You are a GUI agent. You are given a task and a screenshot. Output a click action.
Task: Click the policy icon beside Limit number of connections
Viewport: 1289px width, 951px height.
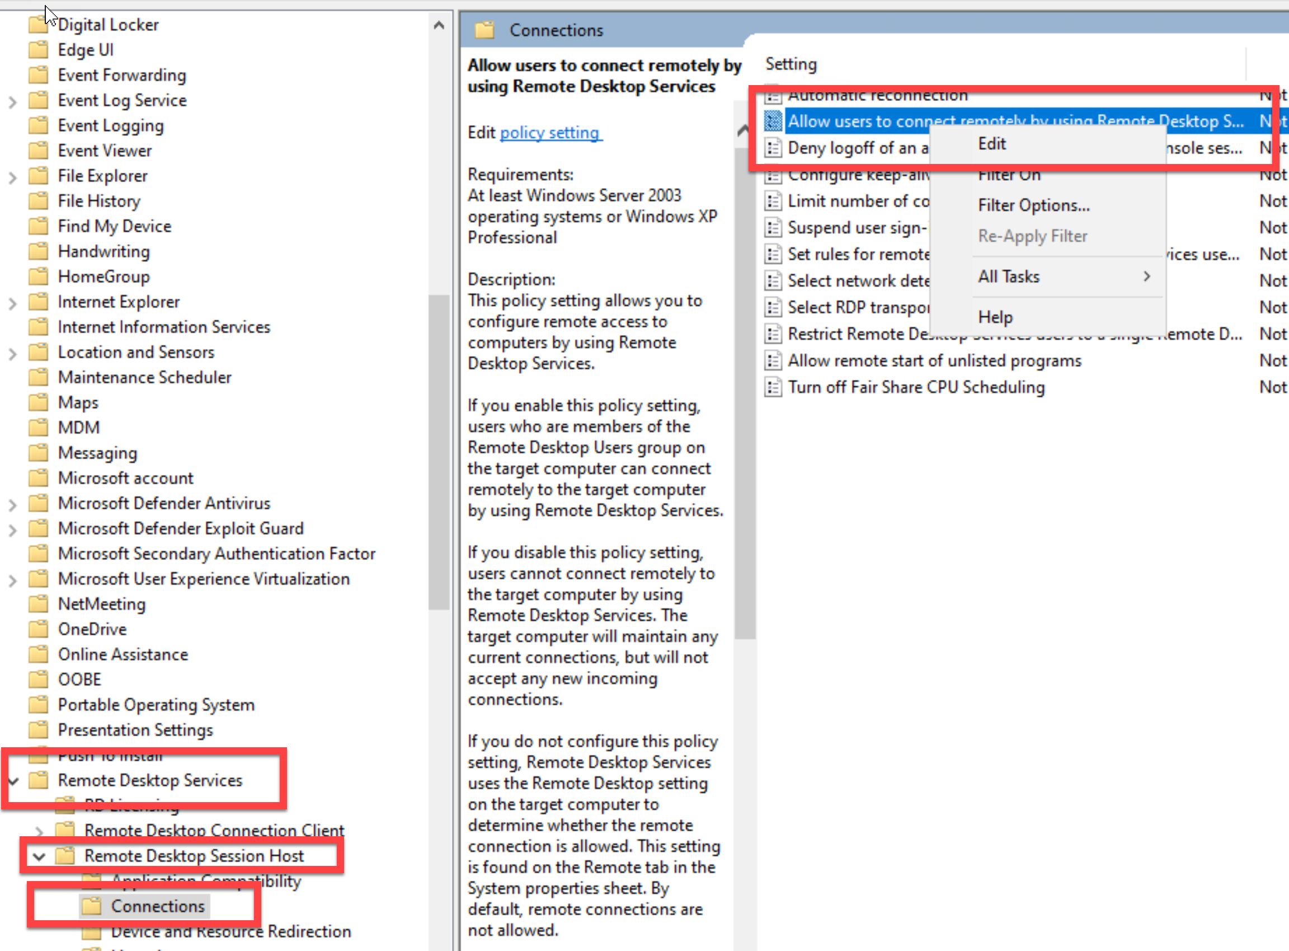[x=773, y=202]
